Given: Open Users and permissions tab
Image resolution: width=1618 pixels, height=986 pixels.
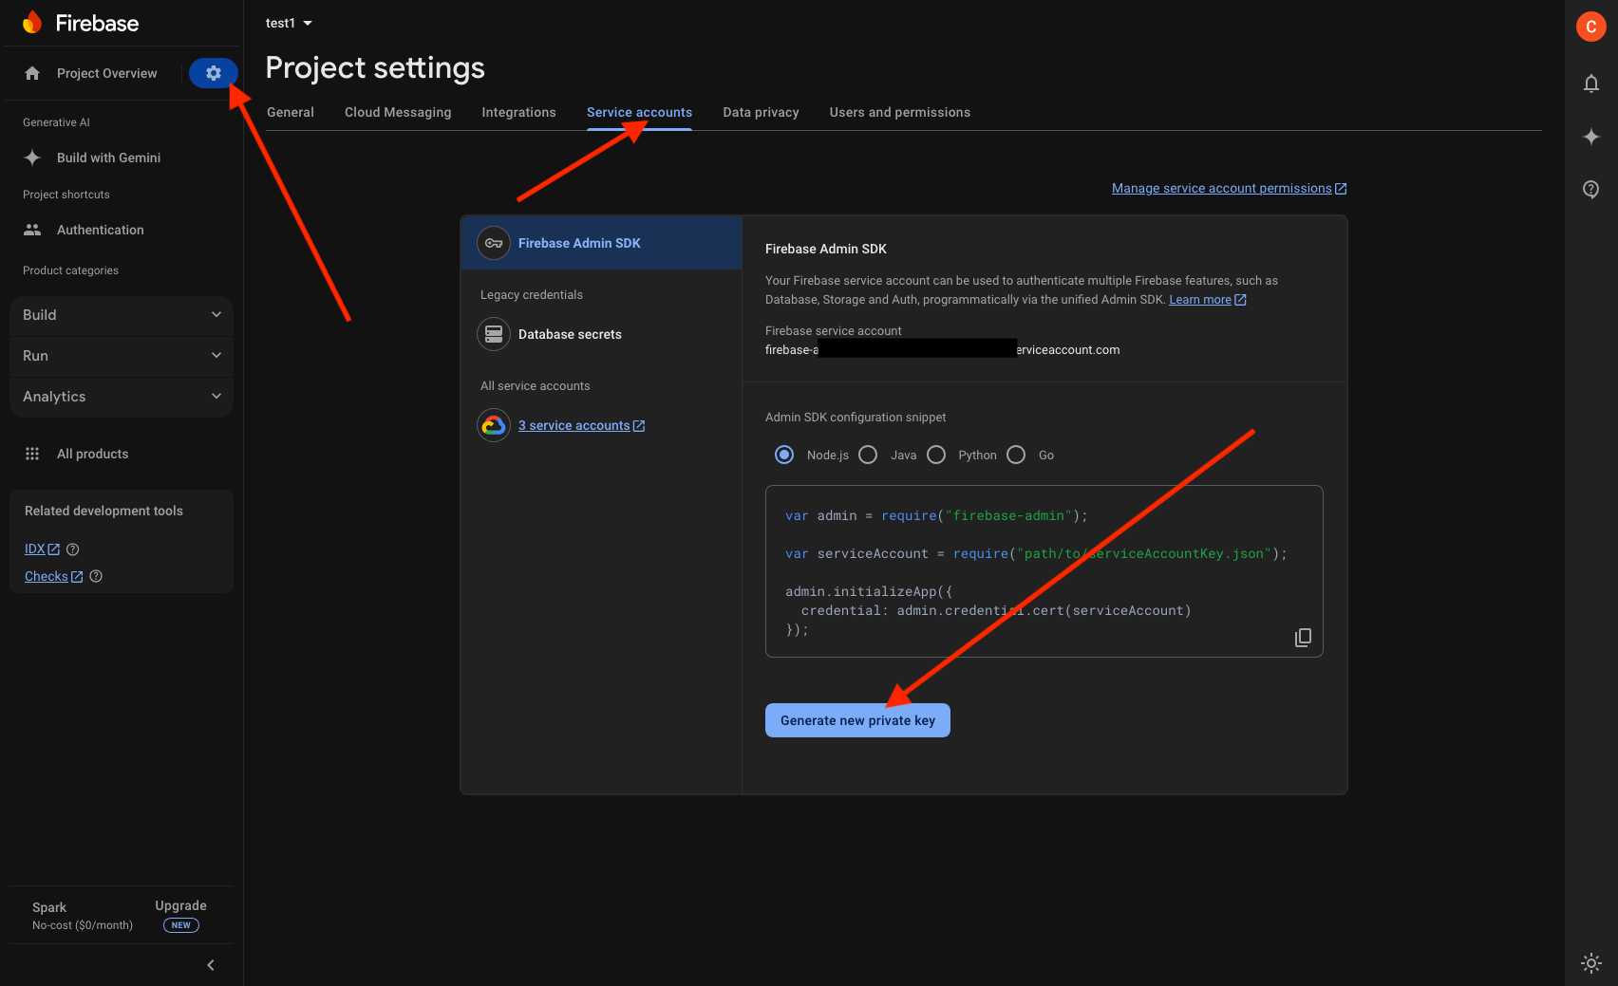Looking at the screenshot, I should [x=900, y=112].
